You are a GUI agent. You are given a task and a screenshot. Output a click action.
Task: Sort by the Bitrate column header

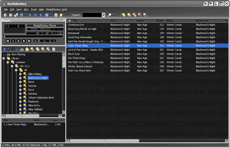pyautogui.click(x=159, y=20)
